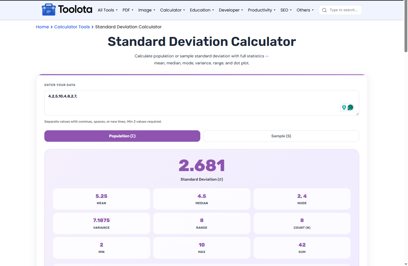Click the Max value 10
This screenshot has height=266, width=408.
point(202,245)
